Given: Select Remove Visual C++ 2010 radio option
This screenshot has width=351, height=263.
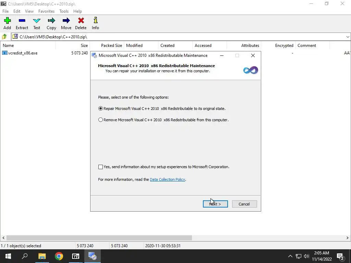Looking at the screenshot, I should coord(100,120).
